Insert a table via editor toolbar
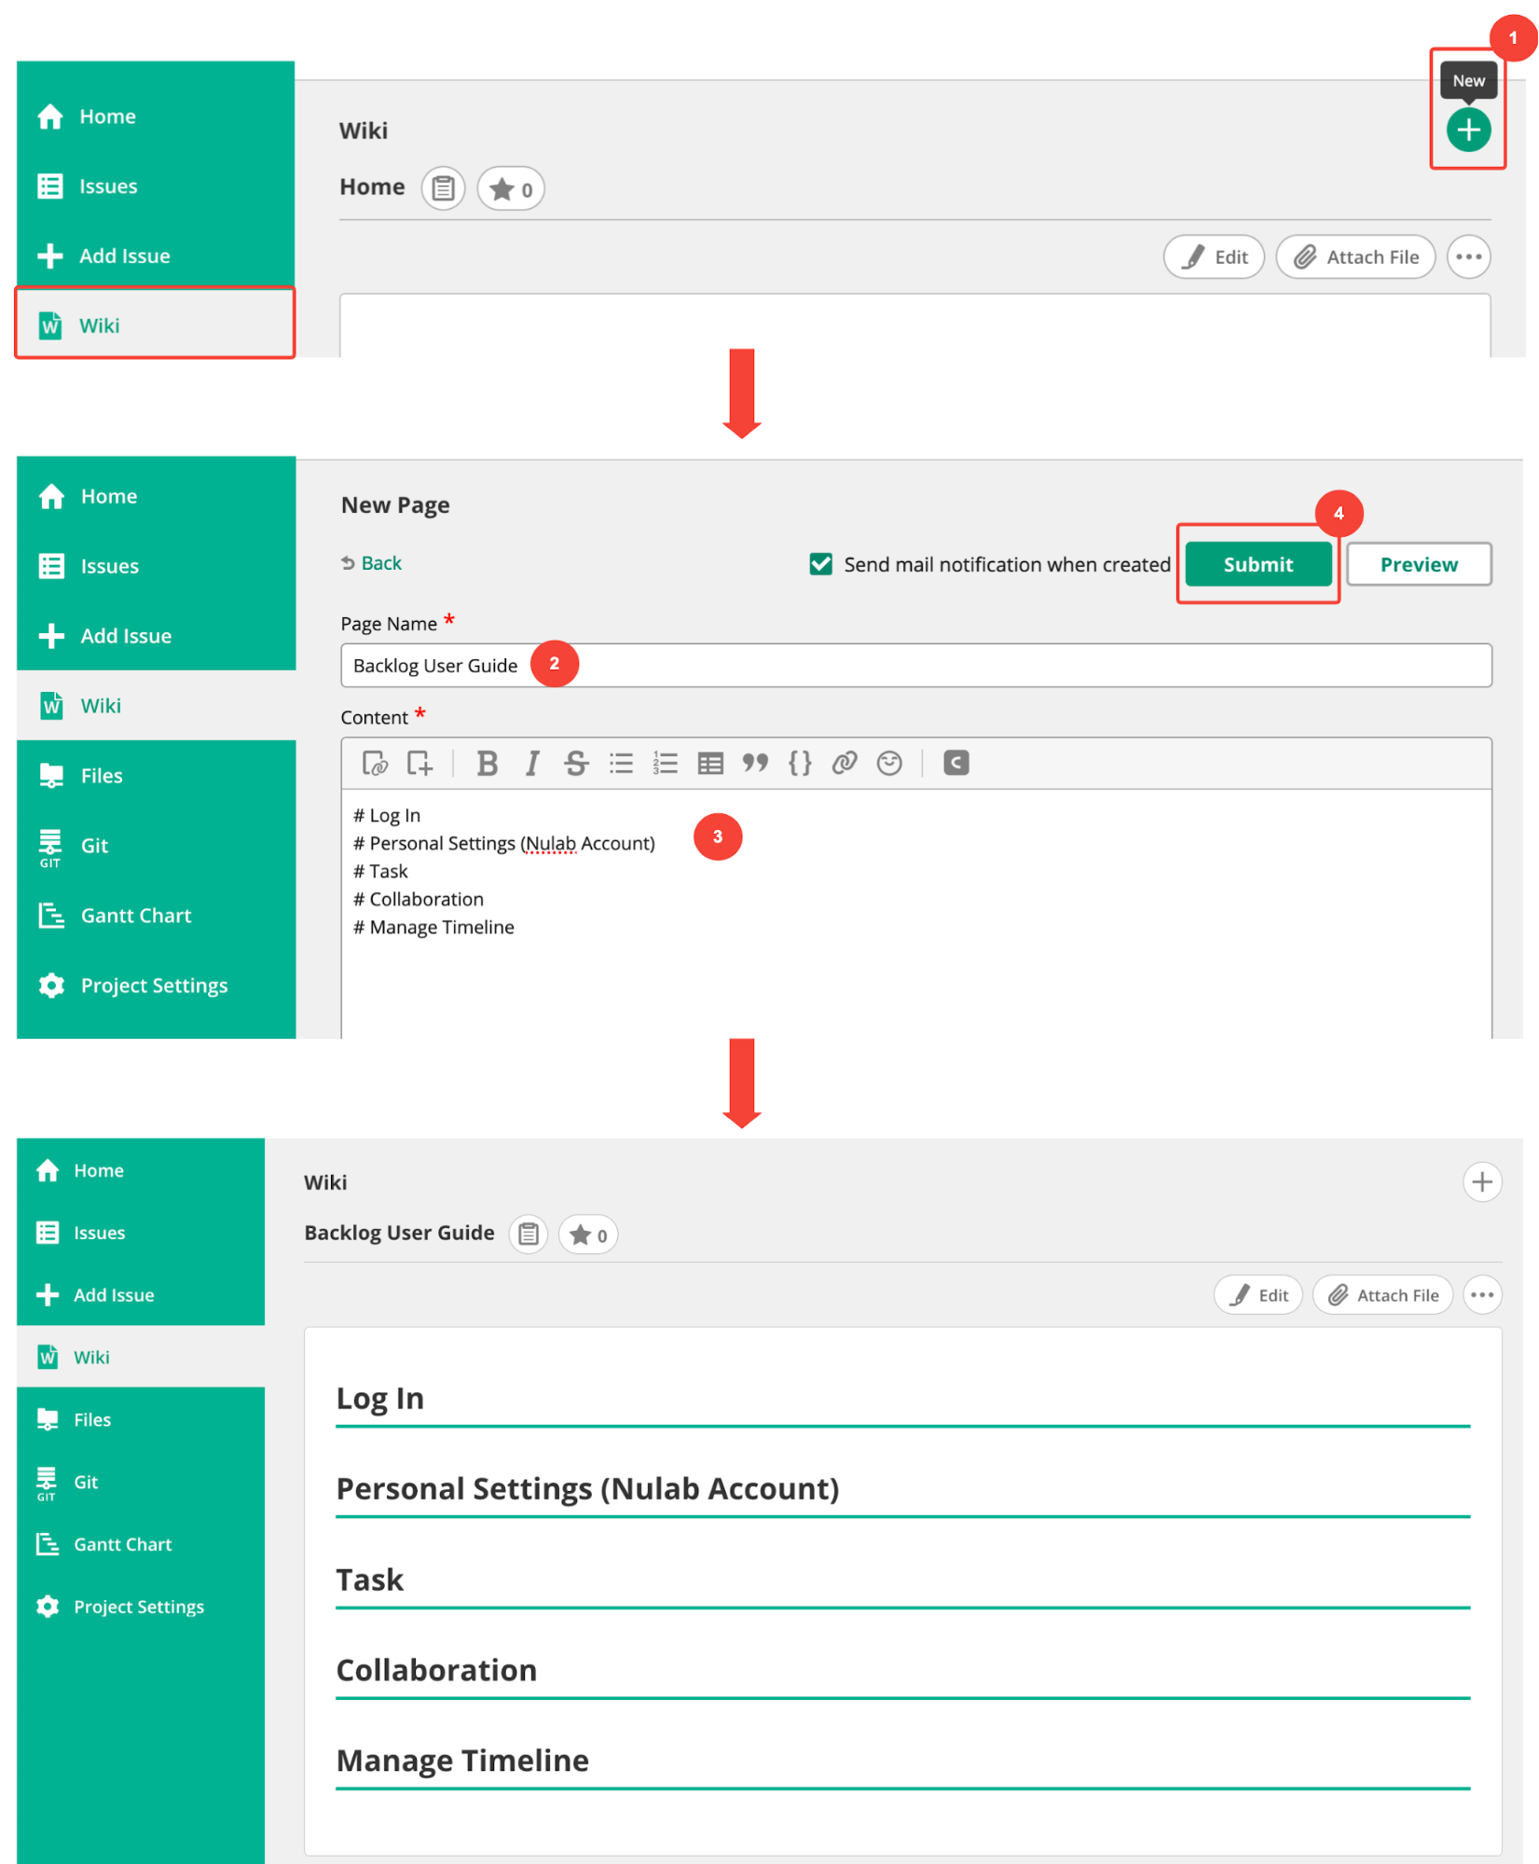 click(710, 764)
